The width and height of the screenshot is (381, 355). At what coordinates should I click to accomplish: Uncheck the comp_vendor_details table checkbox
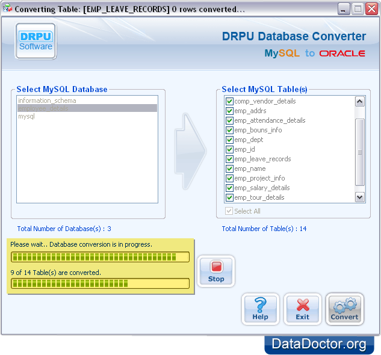(229, 101)
